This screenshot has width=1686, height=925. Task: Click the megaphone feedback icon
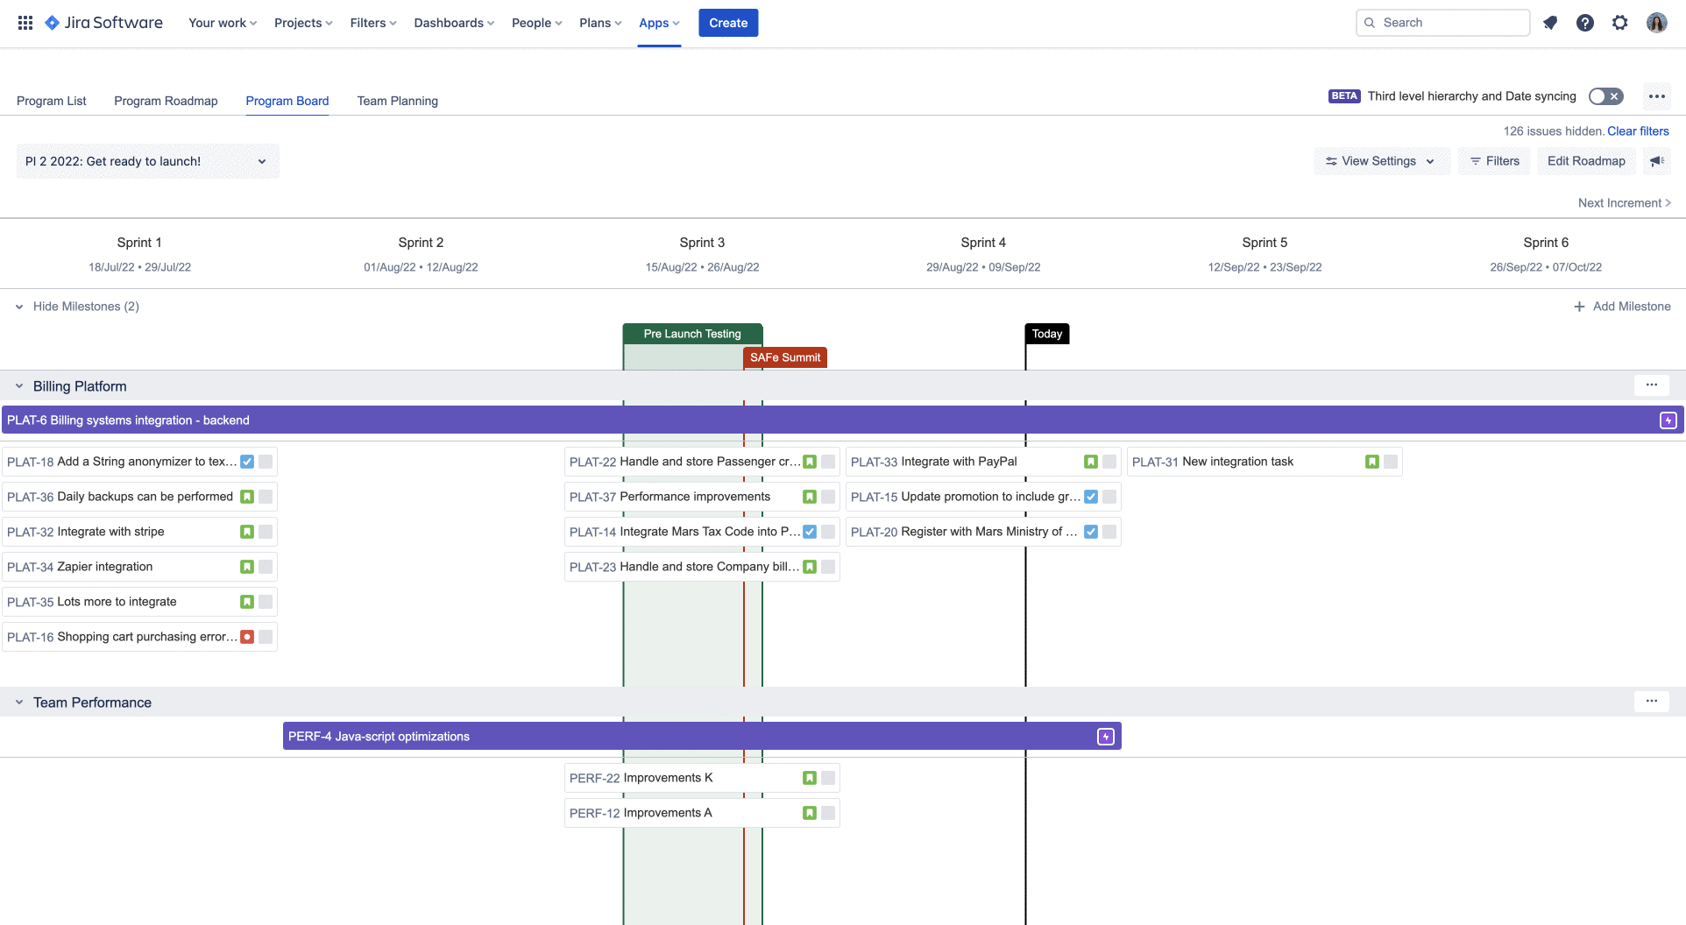point(1657,161)
